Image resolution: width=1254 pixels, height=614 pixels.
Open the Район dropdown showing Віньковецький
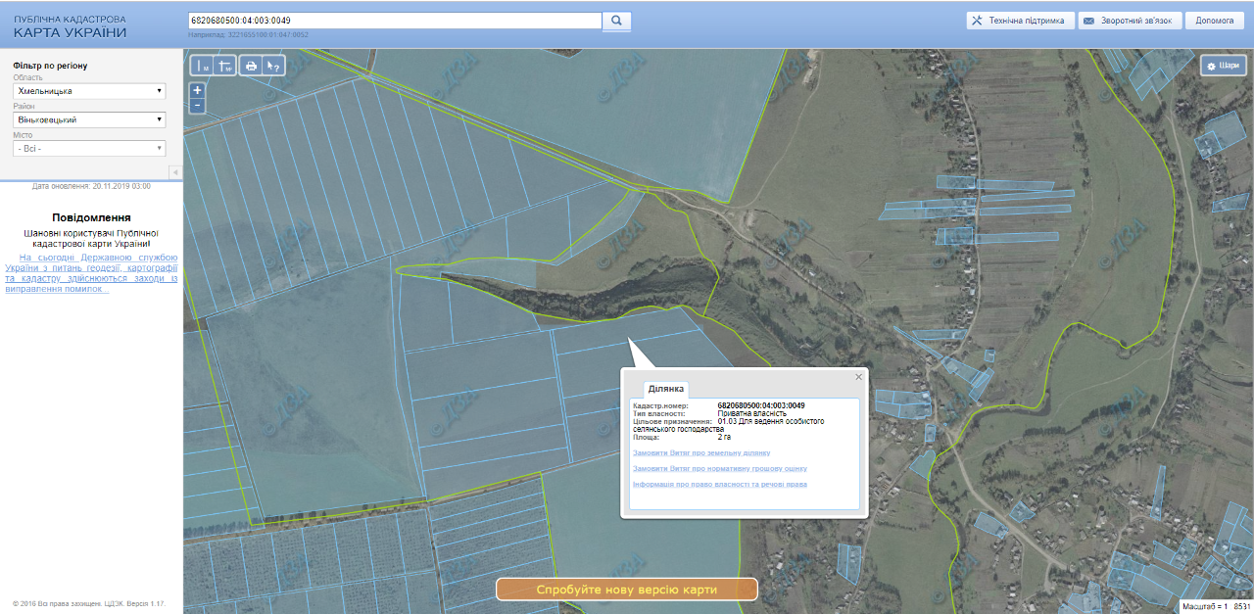(x=89, y=119)
